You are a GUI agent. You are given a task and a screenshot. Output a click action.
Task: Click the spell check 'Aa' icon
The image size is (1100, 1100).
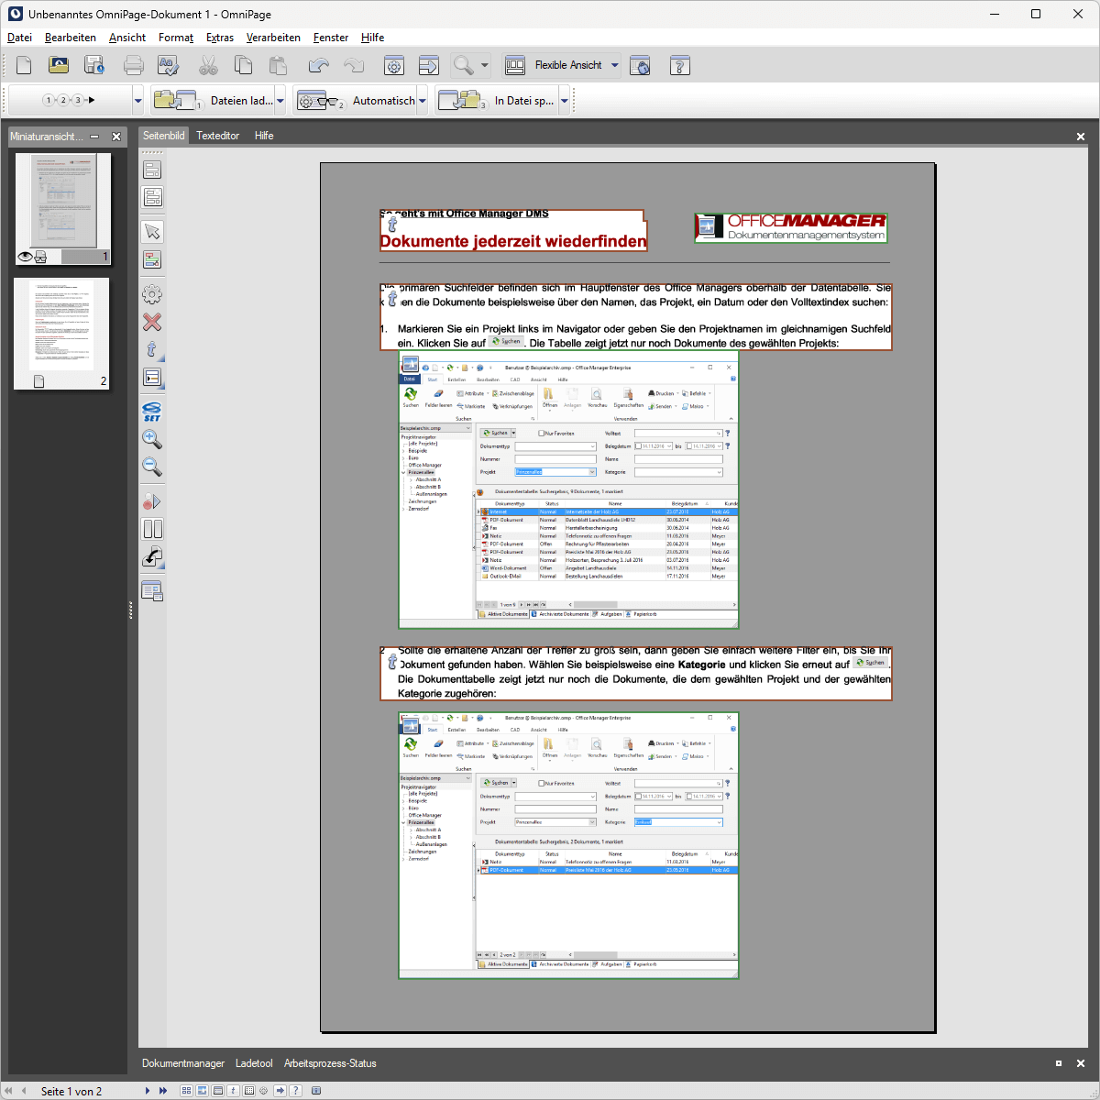[x=169, y=65]
